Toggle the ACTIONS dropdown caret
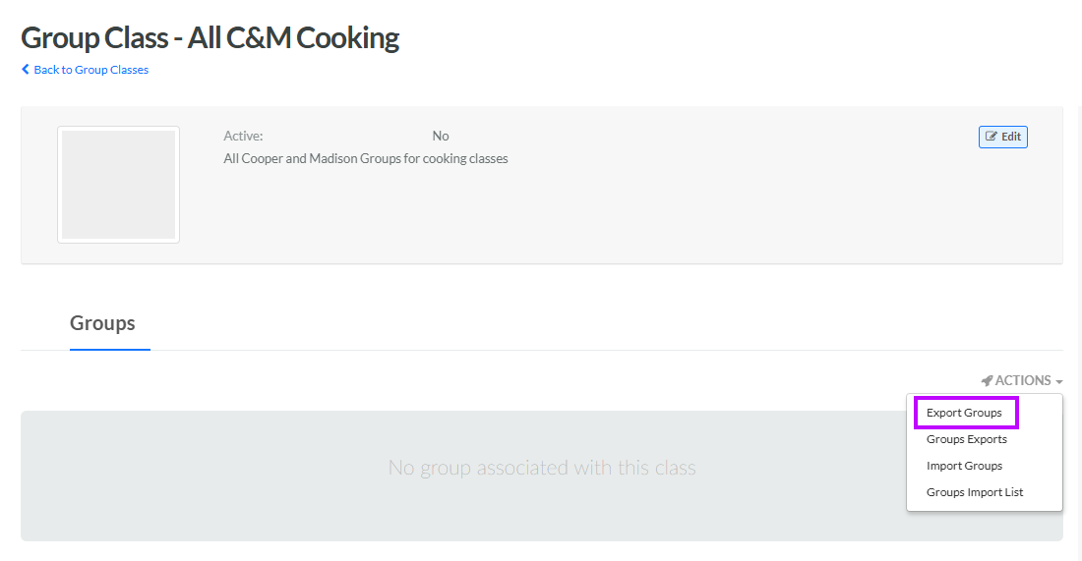The image size is (1082, 561). click(x=1059, y=381)
